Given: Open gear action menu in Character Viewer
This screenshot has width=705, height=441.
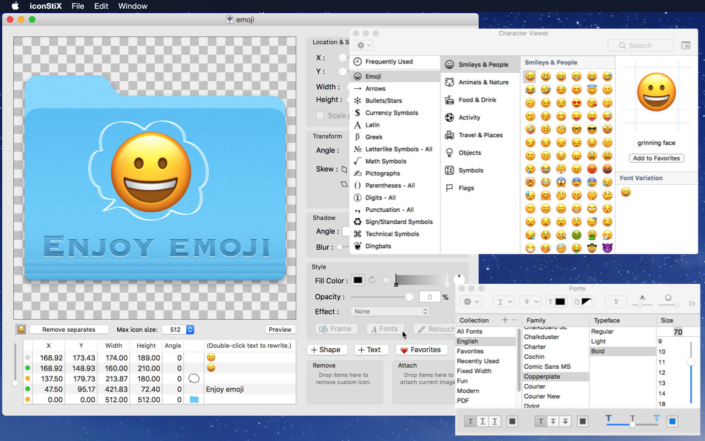Looking at the screenshot, I should pos(364,45).
